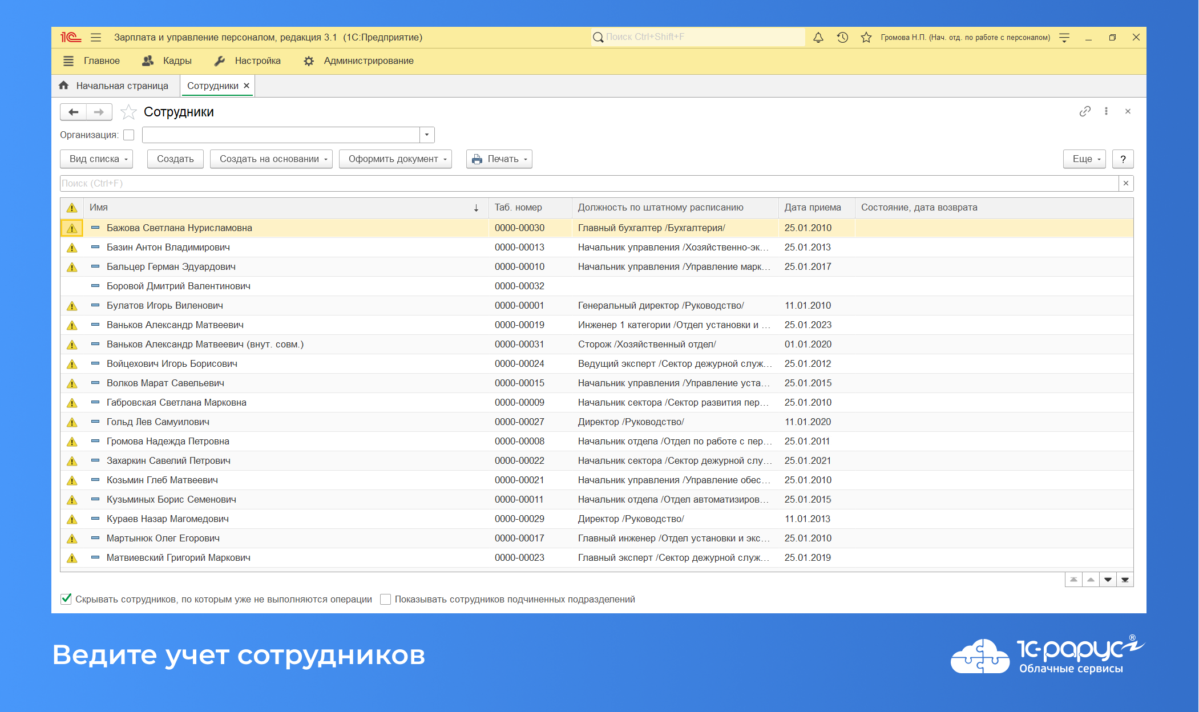The image size is (1199, 712).
Task: Toggle the Организация filter checkbox
Action: (x=130, y=135)
